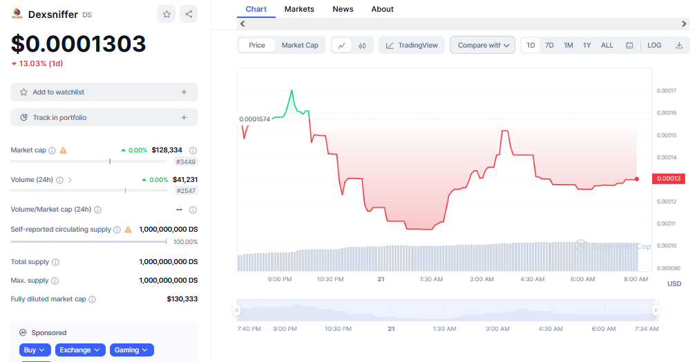Click the 0.00013 current price label
Image resolution: width=695 pixels, height=362 pixels.
pos(669,179)
